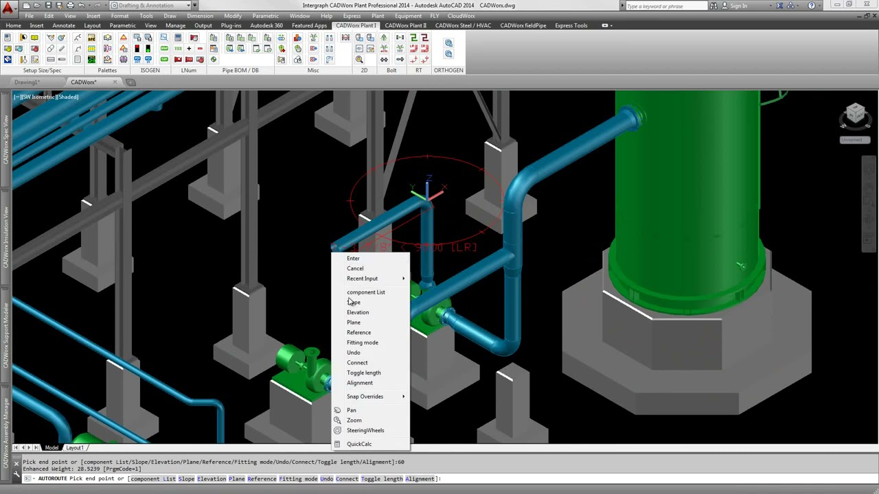
Task: Click the new drawing tab plus icon
Action: [130, 82]
